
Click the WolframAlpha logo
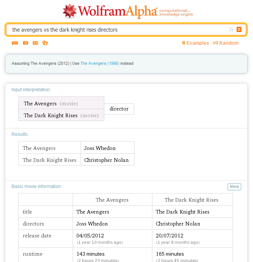[110, 11]
